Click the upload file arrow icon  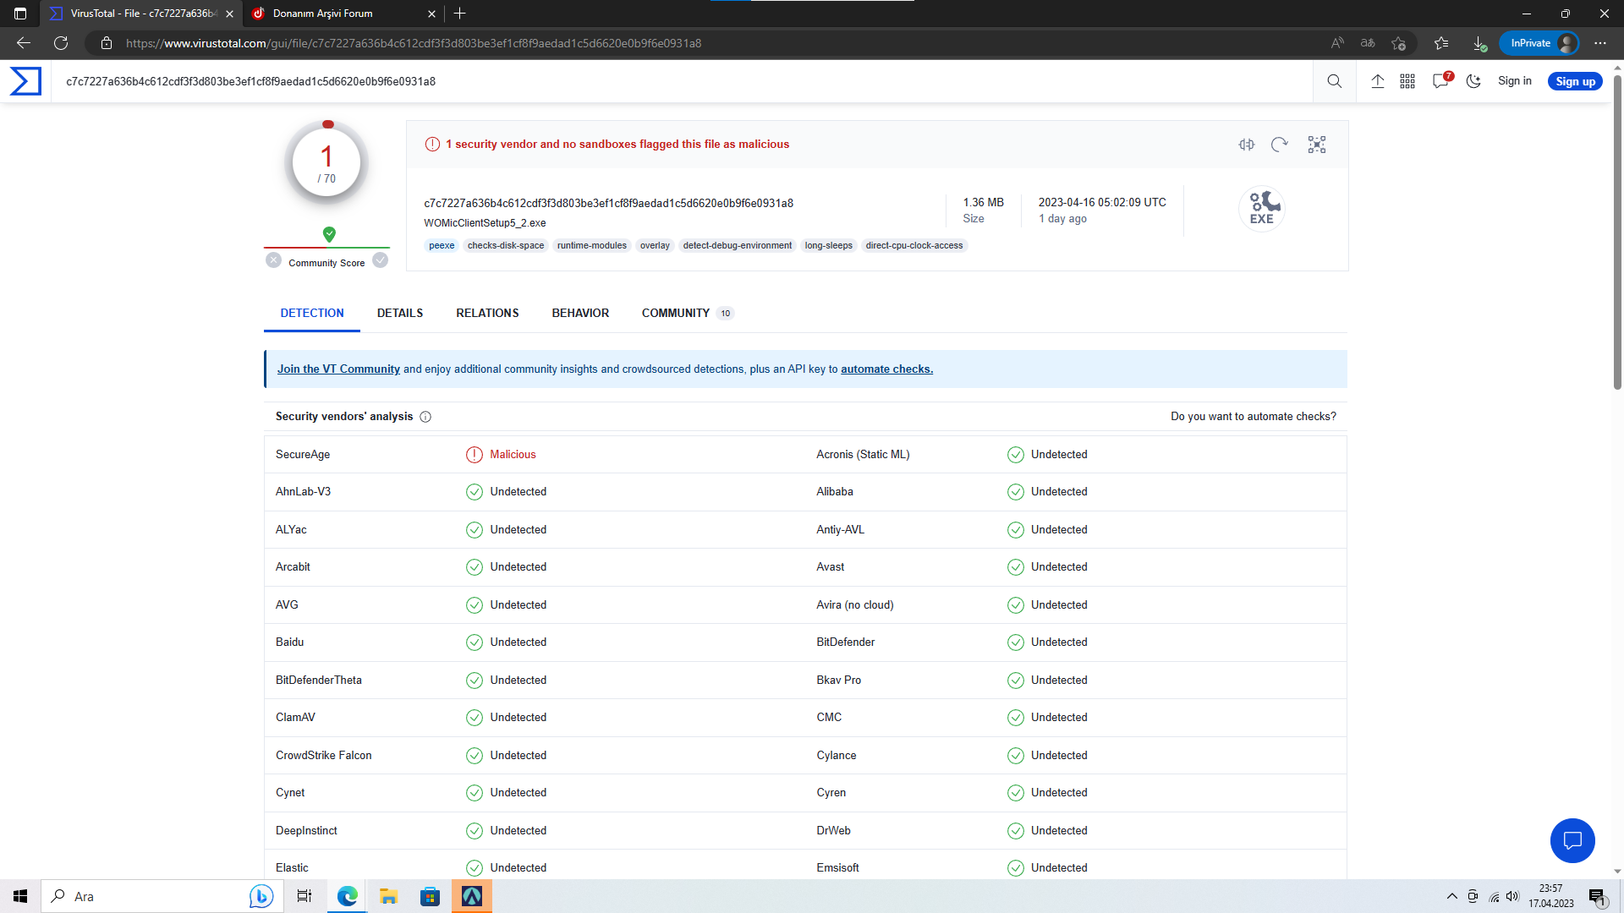[x=1378, y=81]
